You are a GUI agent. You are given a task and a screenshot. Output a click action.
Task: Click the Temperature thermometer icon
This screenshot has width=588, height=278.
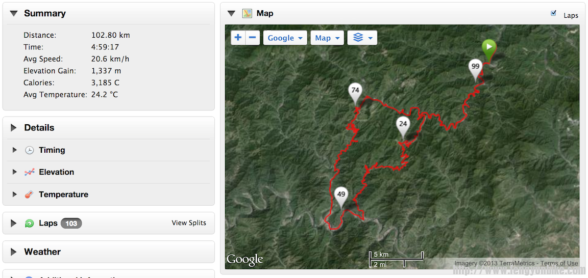(30, 194)
